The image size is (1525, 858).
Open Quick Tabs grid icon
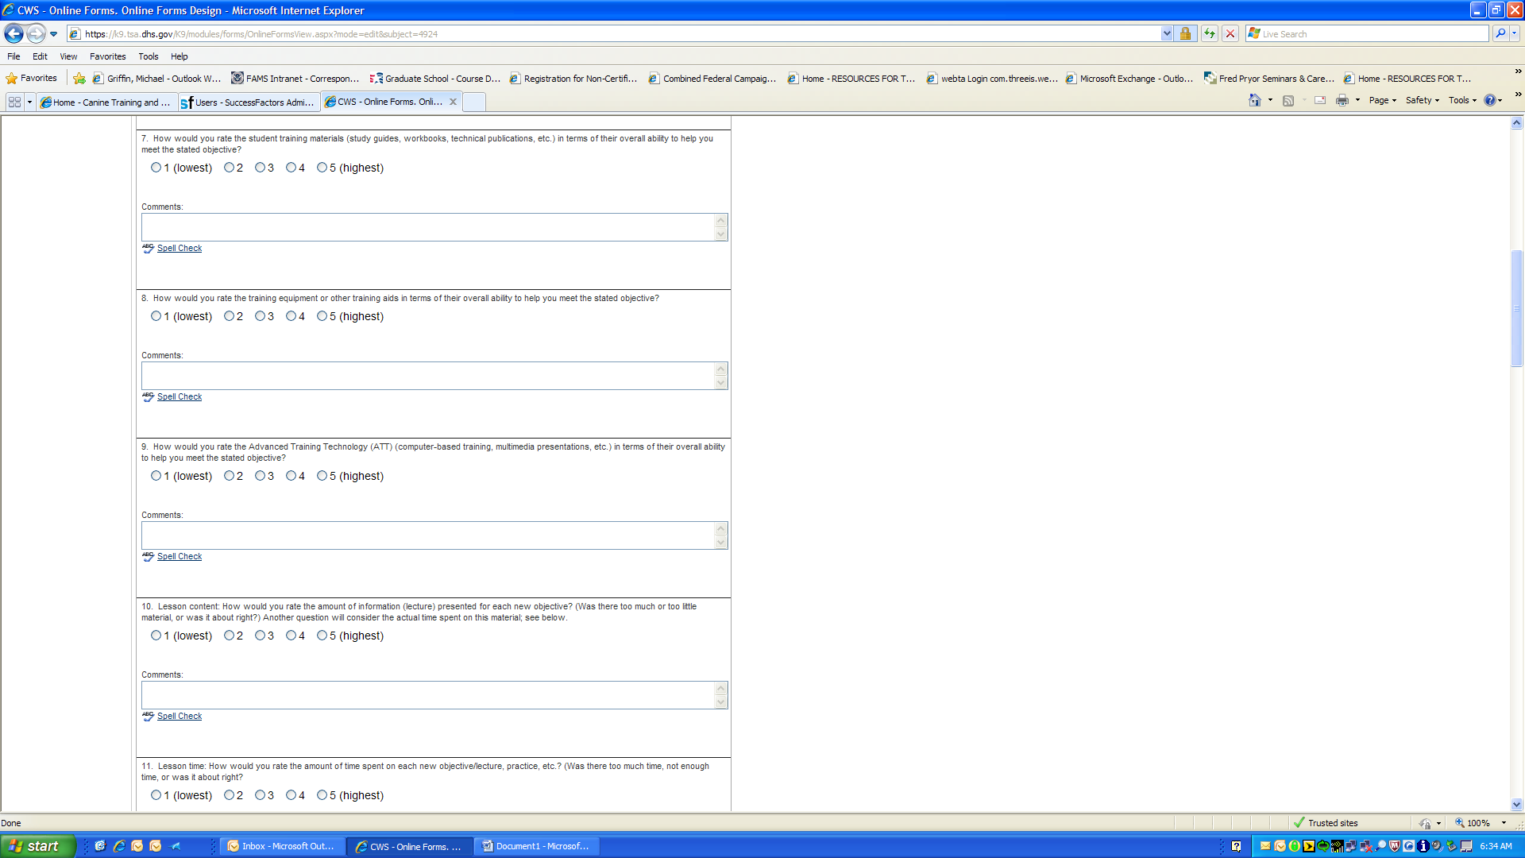pos(14,102)
